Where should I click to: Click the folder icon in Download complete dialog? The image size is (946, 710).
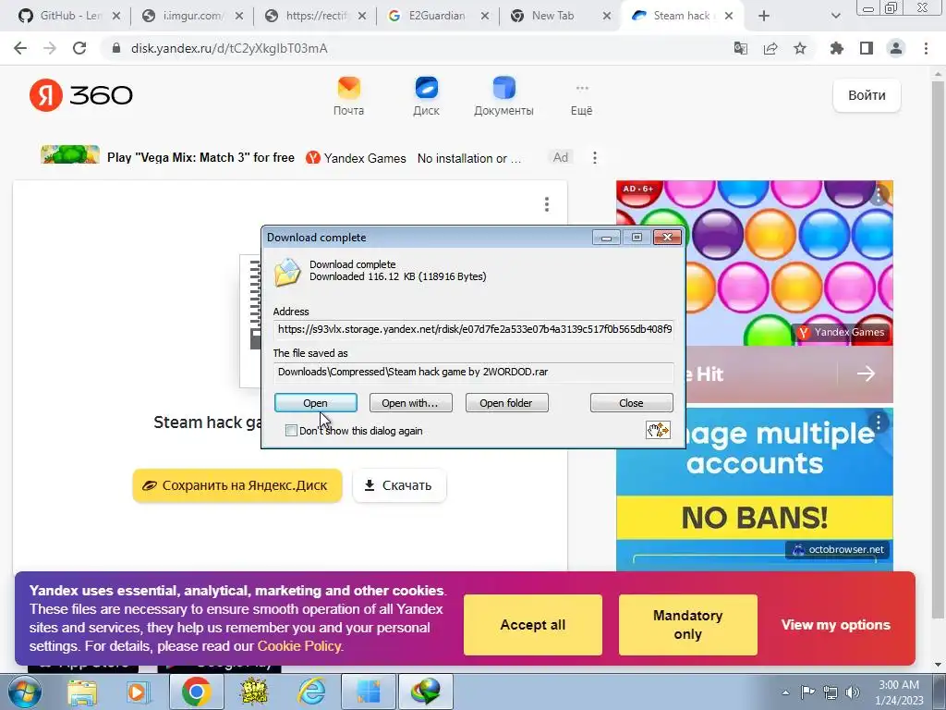coord(287,272)
